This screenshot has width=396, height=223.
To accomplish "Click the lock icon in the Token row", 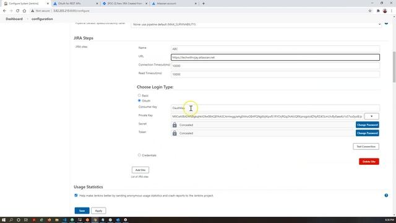I will [x=174, y=133].
